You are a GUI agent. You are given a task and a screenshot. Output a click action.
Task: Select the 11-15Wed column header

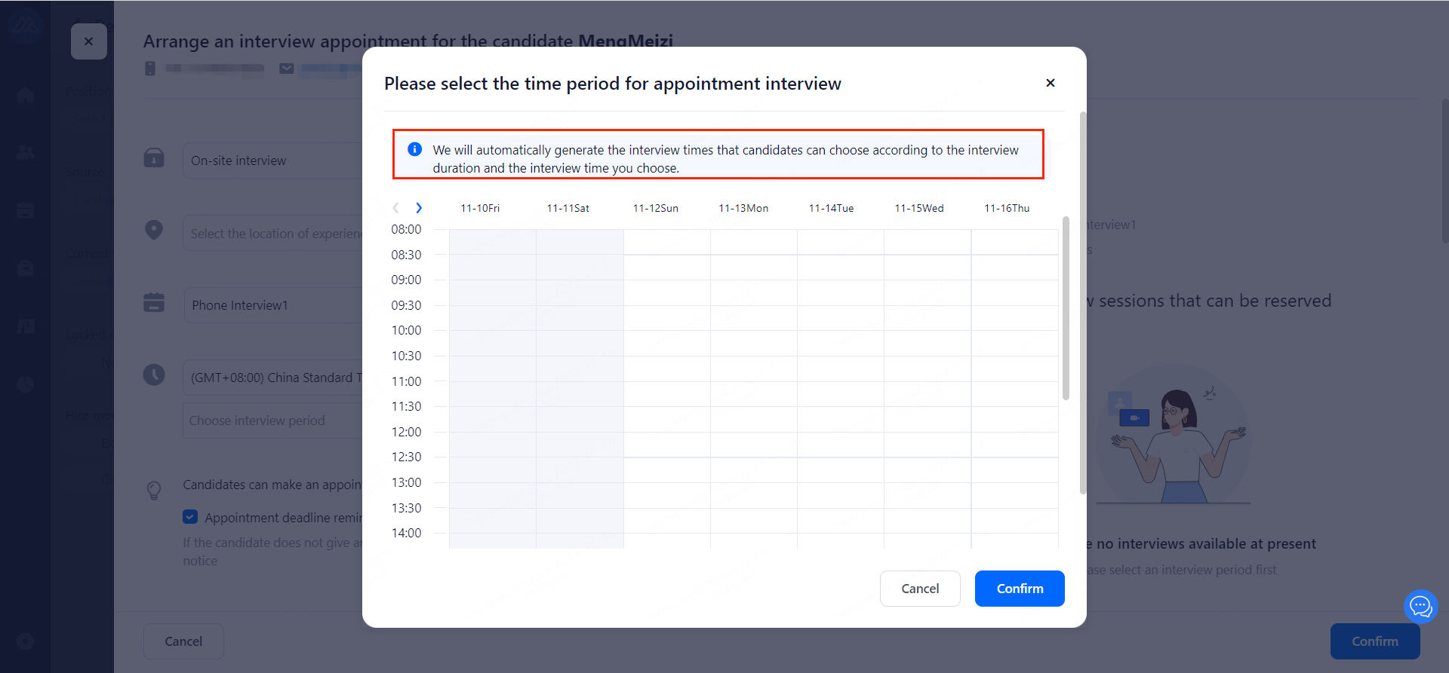pyautogui.click(x=918, y=208)
